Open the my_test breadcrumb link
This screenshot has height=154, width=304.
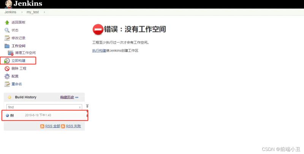(x=33, y=12)
